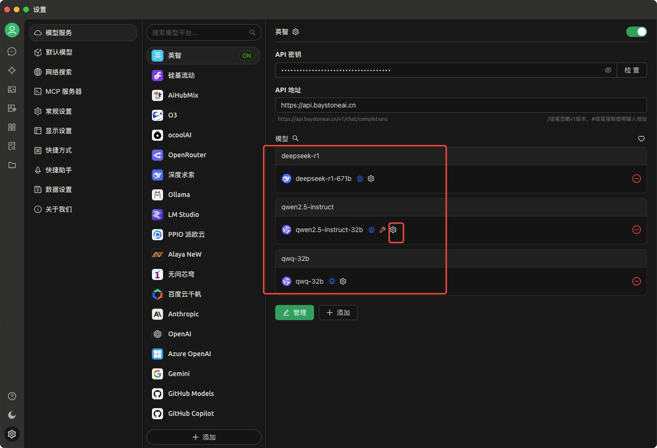This screenshot has width=657, height=448.
Task: Show API key with eye icon
Action: tap(608, 70)
